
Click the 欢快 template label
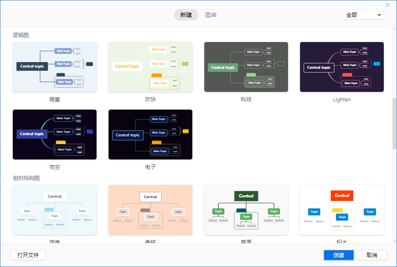point(150,99)
